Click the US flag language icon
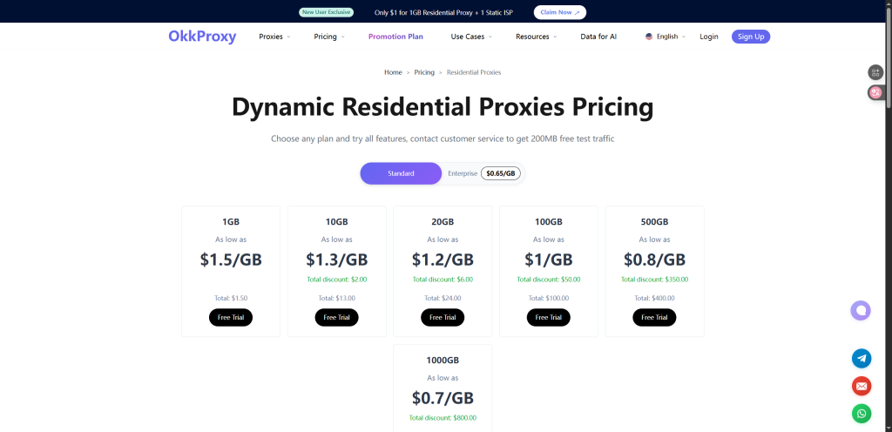The width and height of the screenshot is (892, 432). [649, 37]
